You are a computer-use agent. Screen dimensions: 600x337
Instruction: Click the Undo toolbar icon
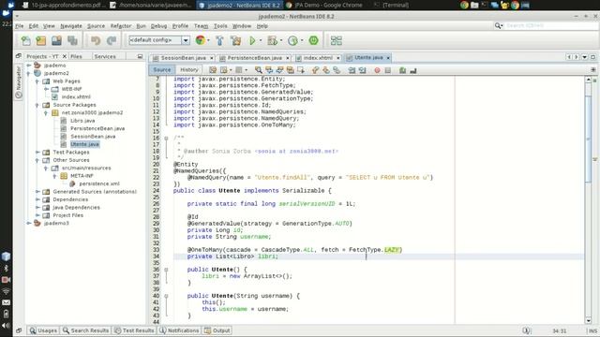(96, 40)
